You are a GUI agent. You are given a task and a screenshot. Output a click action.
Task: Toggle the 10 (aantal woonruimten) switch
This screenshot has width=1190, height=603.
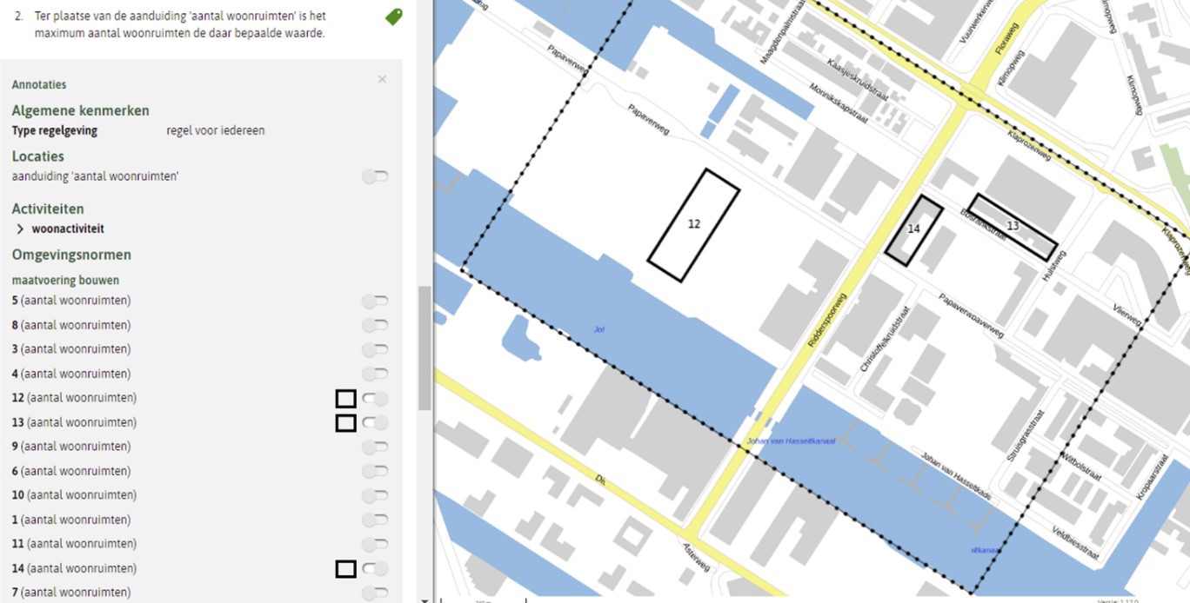[x=375, y=495]
